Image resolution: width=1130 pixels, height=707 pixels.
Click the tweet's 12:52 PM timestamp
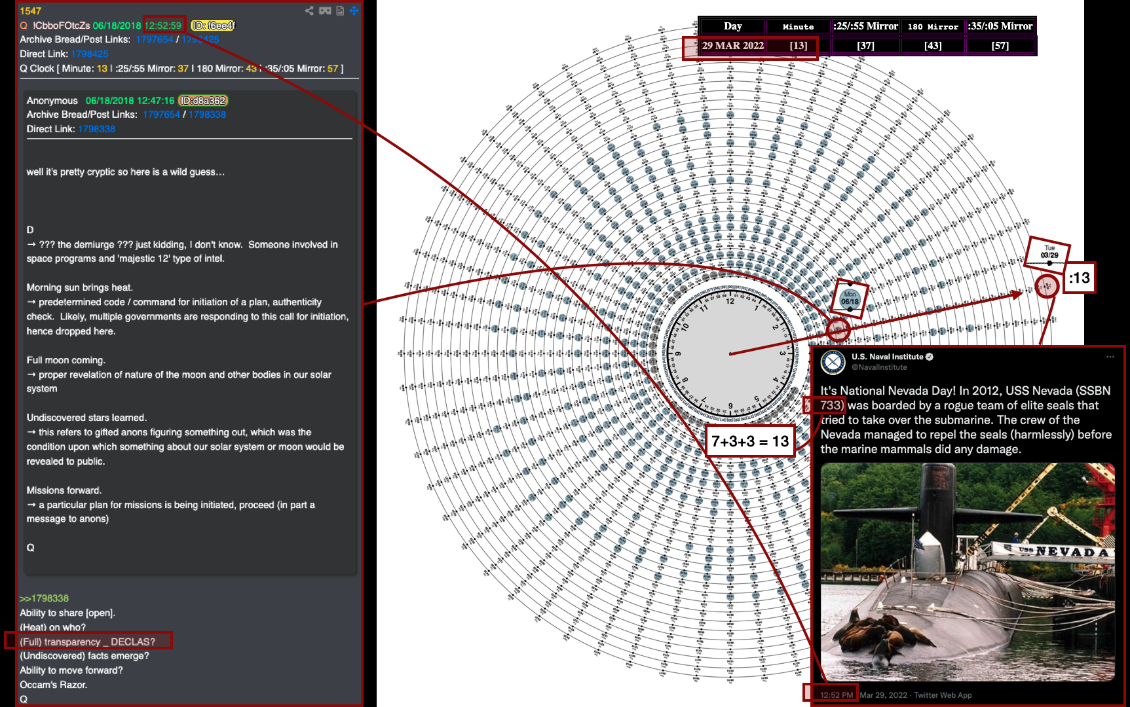[x=837, y=695]
